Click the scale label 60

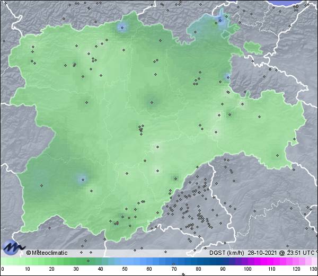149,269
